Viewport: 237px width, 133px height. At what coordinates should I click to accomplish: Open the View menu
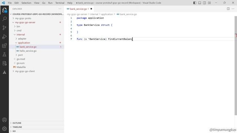click(37, 3)
